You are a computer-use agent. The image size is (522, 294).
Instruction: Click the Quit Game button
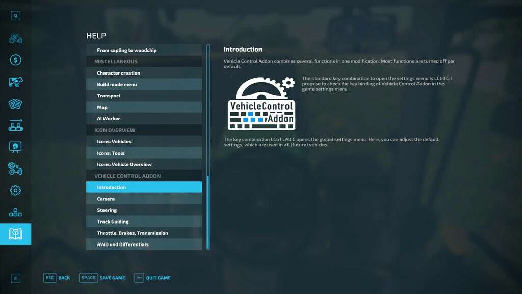click(152, 278)
